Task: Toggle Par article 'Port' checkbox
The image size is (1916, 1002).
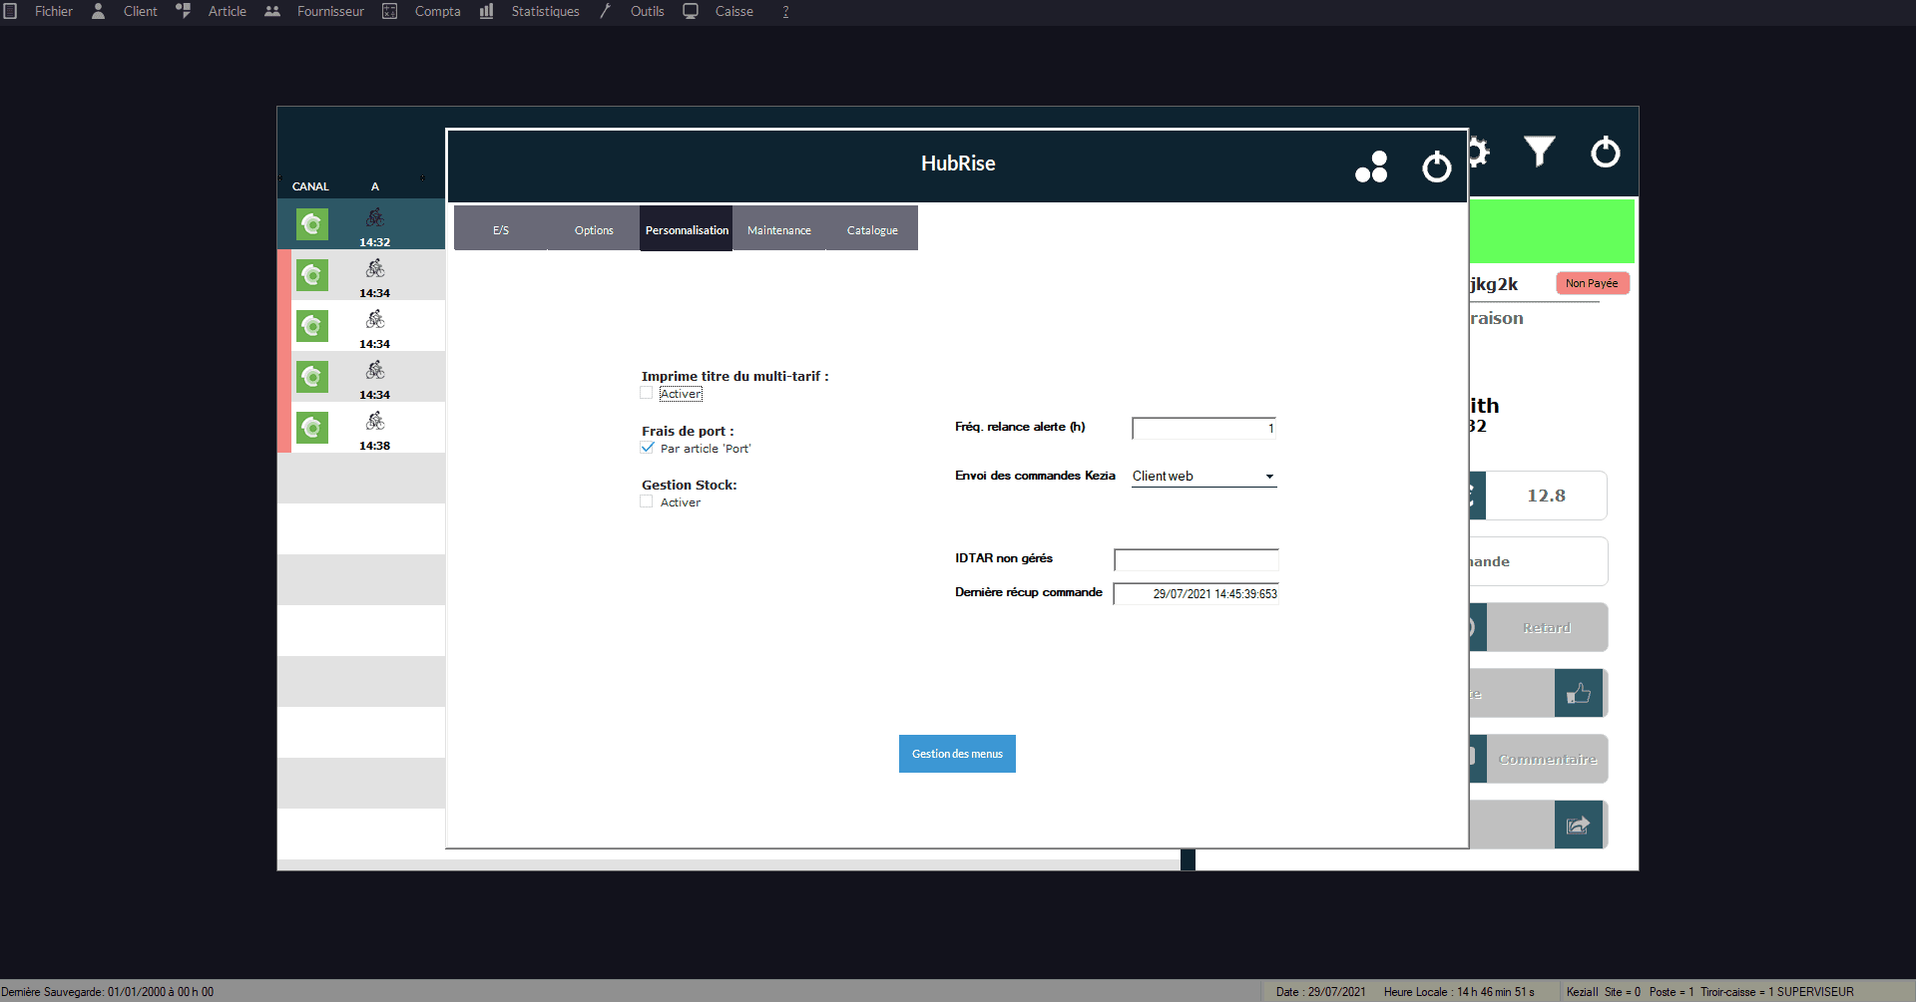Action: click(x=647, y=448)
